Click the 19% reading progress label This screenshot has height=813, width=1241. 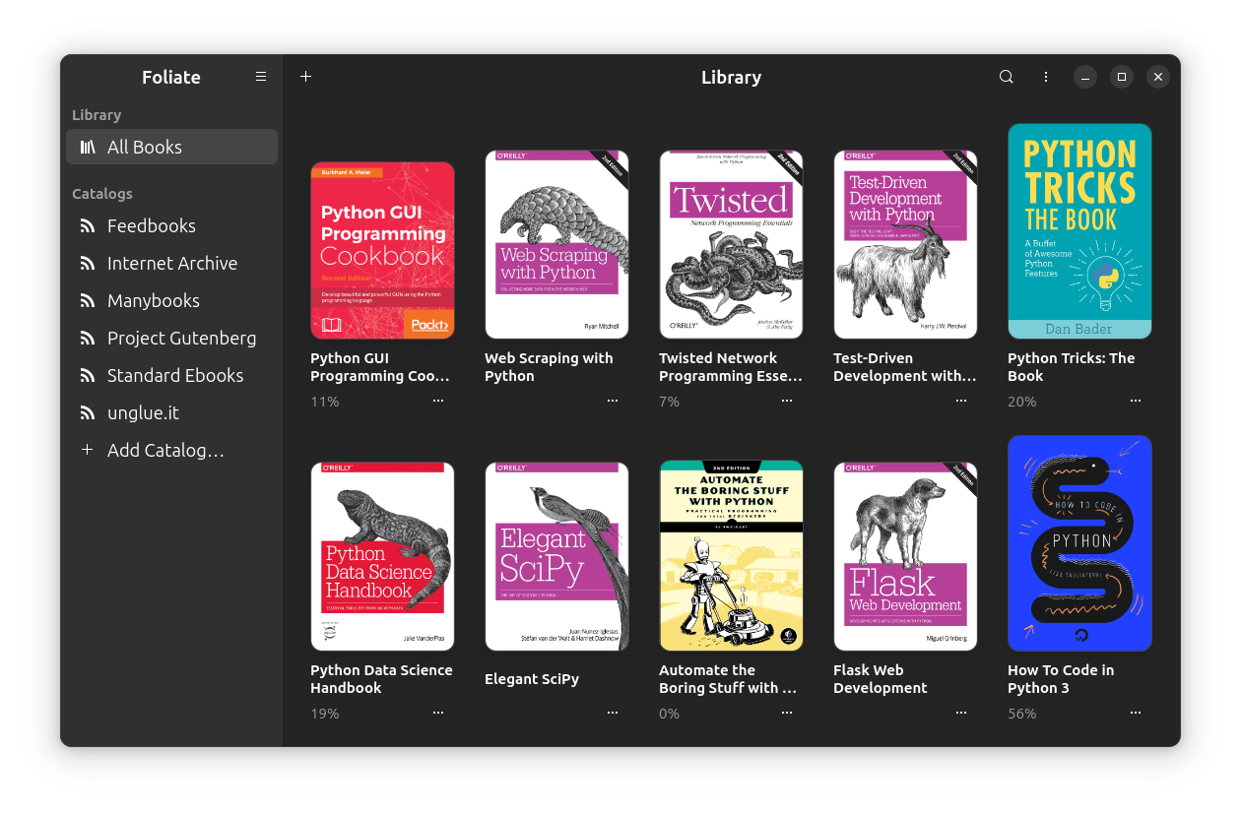(325, 714)
